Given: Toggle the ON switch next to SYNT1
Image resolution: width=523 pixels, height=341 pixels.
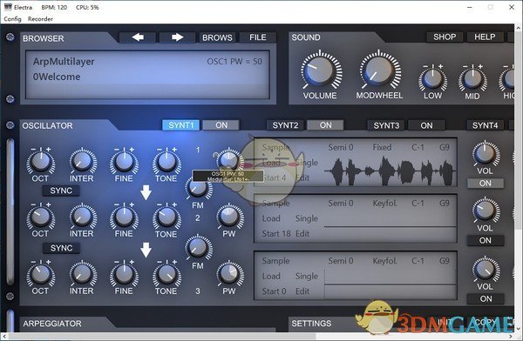Looking at the screenshot, I should point(221,125).
